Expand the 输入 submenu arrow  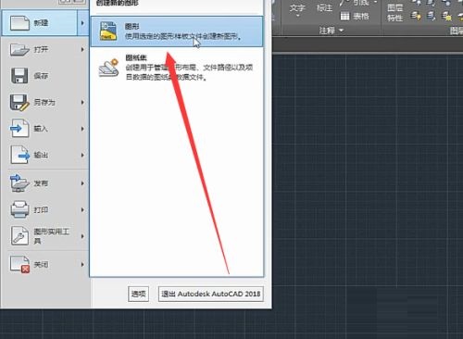click(x=82, y=129)
